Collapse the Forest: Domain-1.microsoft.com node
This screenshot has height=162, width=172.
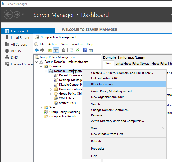tap(37, 62)
